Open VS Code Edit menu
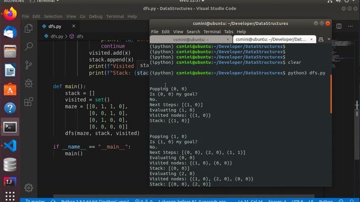The image size is (360, 202). 36,16
